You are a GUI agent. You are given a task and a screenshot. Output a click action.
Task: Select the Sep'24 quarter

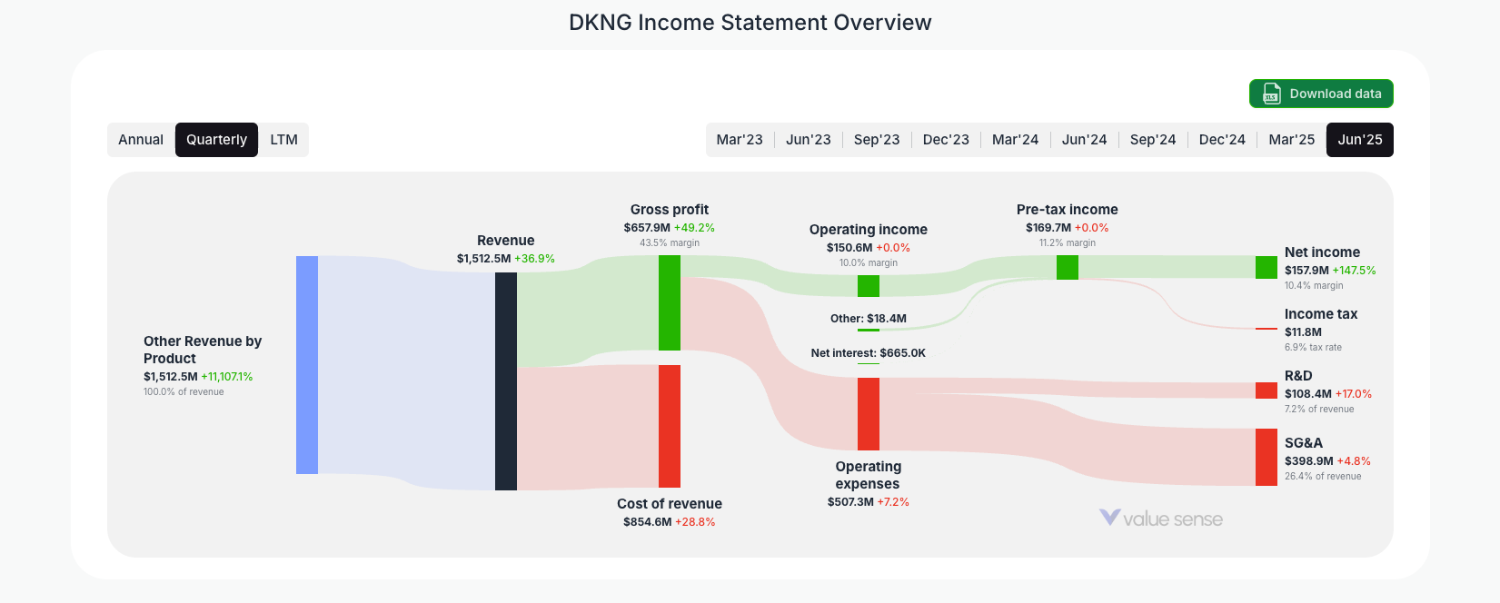pyautogui.click(x=1153, y=140)
